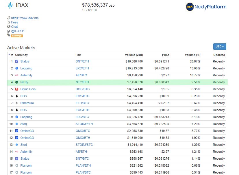Click the Twitter bird icon beside @IDAX11
Image resolution: width=239 pixels, height=175 pixels.
click(x=9, y=31)
